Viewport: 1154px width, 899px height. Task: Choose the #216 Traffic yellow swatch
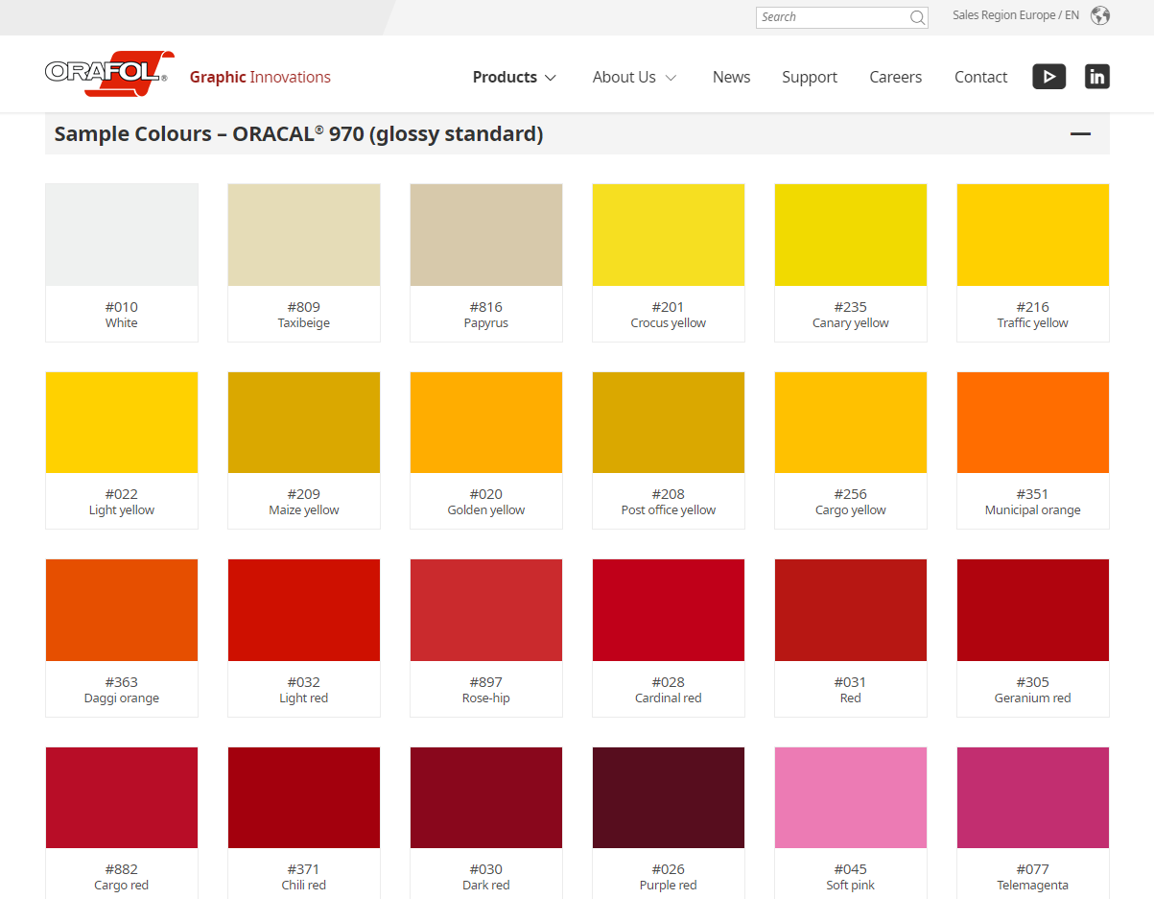pyautogui.click(x=1033, y=263)
